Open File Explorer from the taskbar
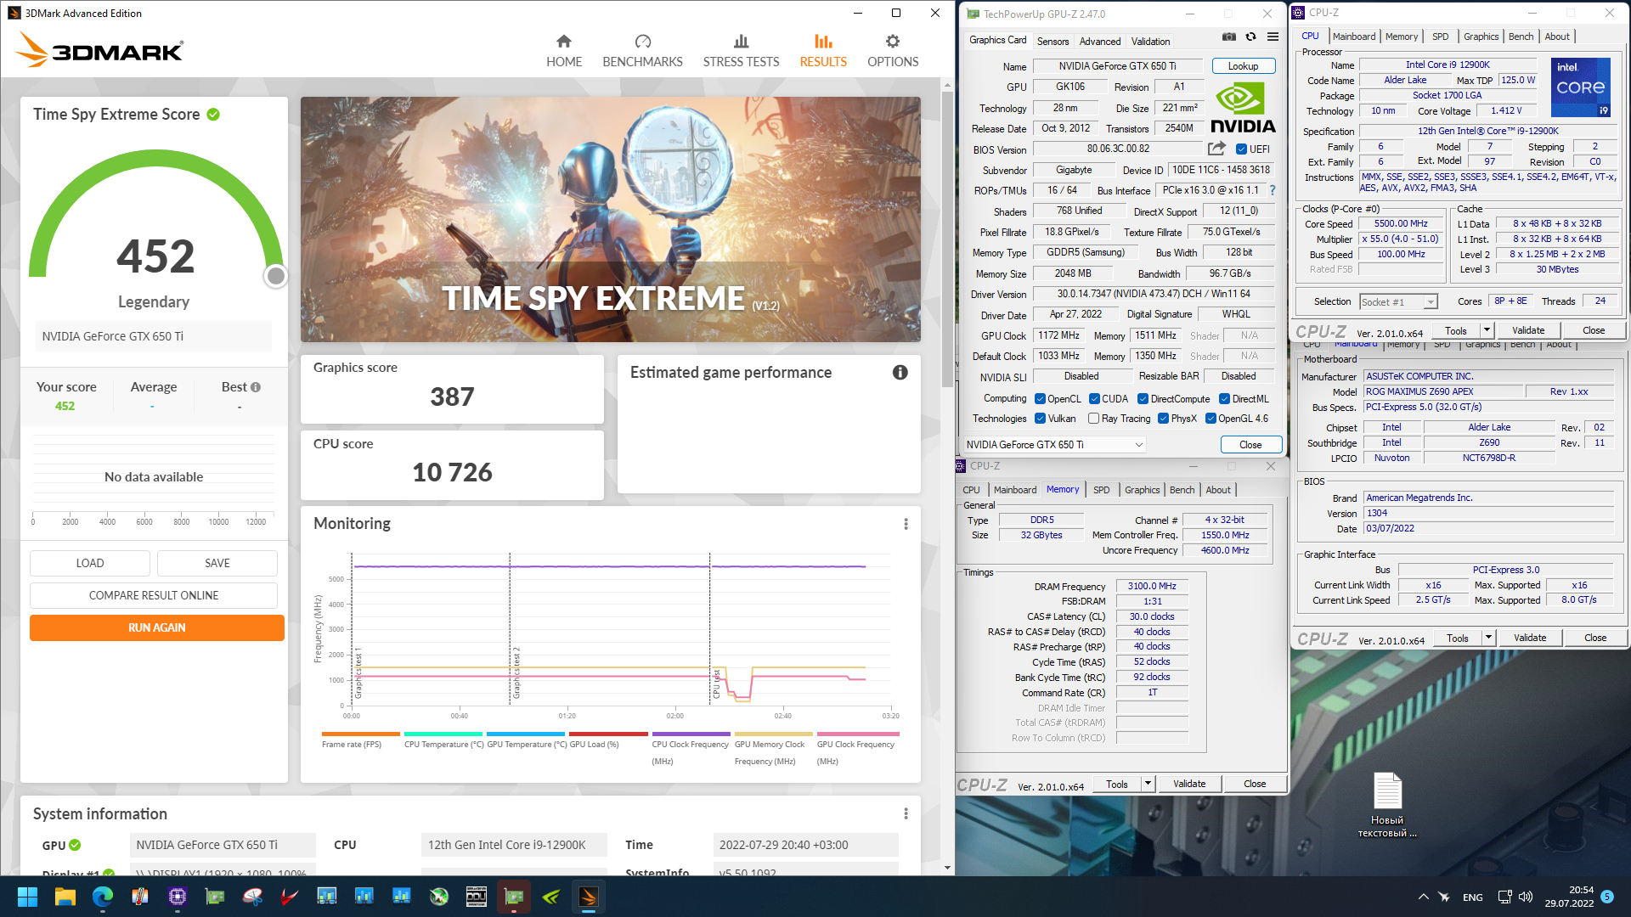The height and width of the screenshot is (917, 1631). pos(65,897)
